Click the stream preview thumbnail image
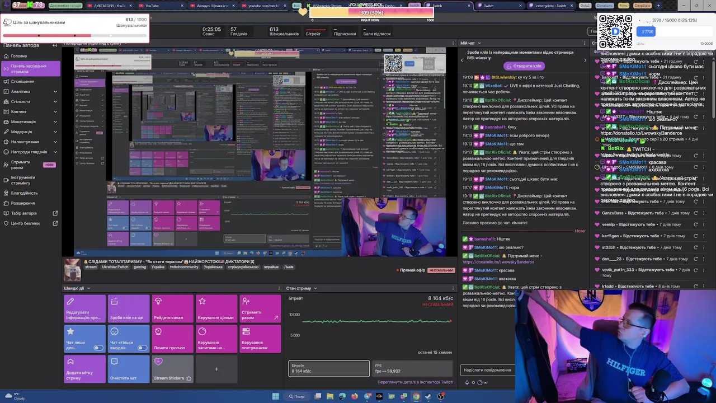This screenshot has height=403, width=716. [x=72, y=270]
